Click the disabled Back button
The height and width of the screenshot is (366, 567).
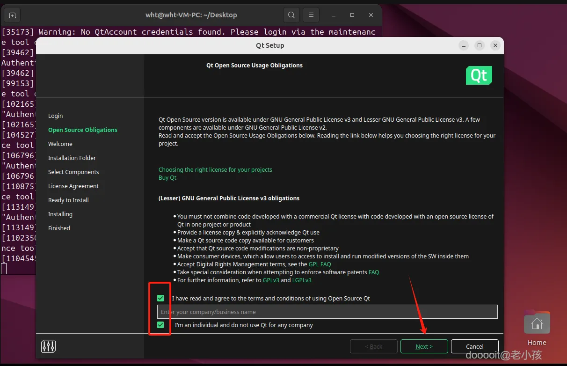[374, 346]
